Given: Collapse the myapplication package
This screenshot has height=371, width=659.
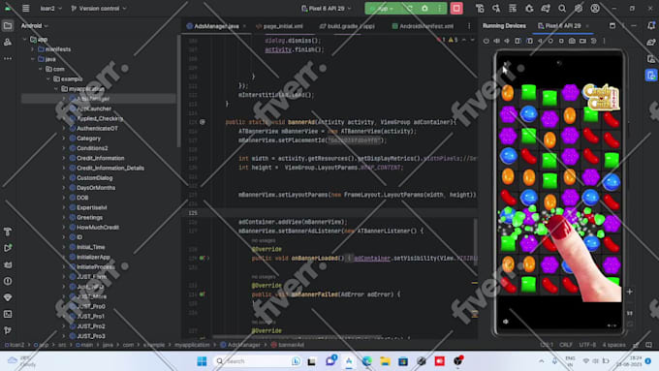Looking at the screenshot, I should [x=56, y=89].
